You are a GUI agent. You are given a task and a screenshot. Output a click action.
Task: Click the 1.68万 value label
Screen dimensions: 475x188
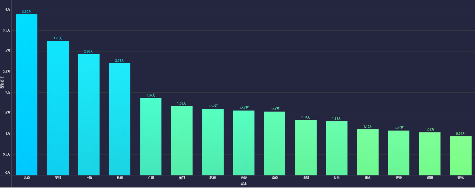pyautogui.click(x=182, y=103)
